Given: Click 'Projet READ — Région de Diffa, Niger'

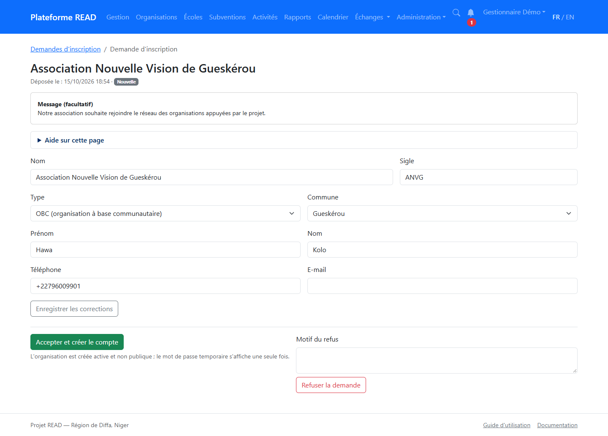Looking at the screenshot, I should (x=79, y=425).
